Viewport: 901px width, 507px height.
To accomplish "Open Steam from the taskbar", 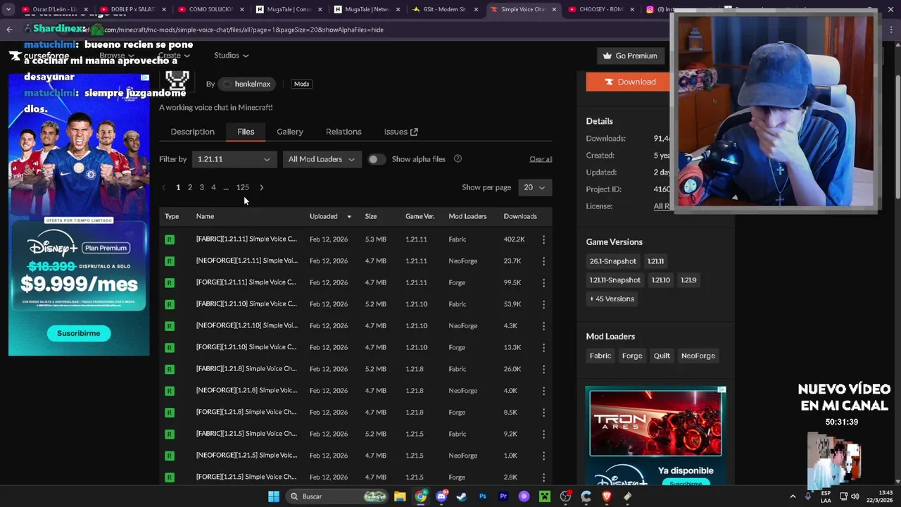I will pyautogui.click(x=462, y=496).
